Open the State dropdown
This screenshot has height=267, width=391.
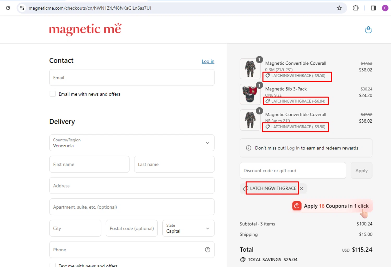click(188, 228)
